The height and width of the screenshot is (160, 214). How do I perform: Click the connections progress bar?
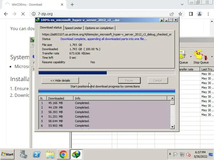[x=107, y=91]
